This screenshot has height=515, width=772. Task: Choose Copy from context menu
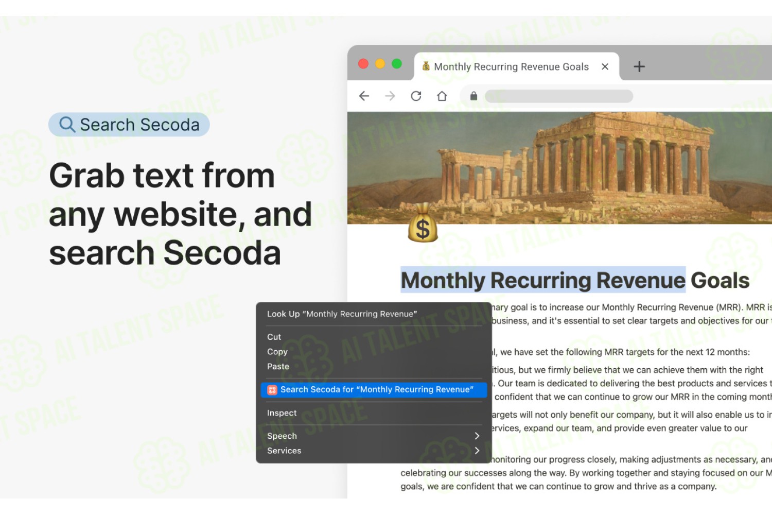(x=277, y=352)
